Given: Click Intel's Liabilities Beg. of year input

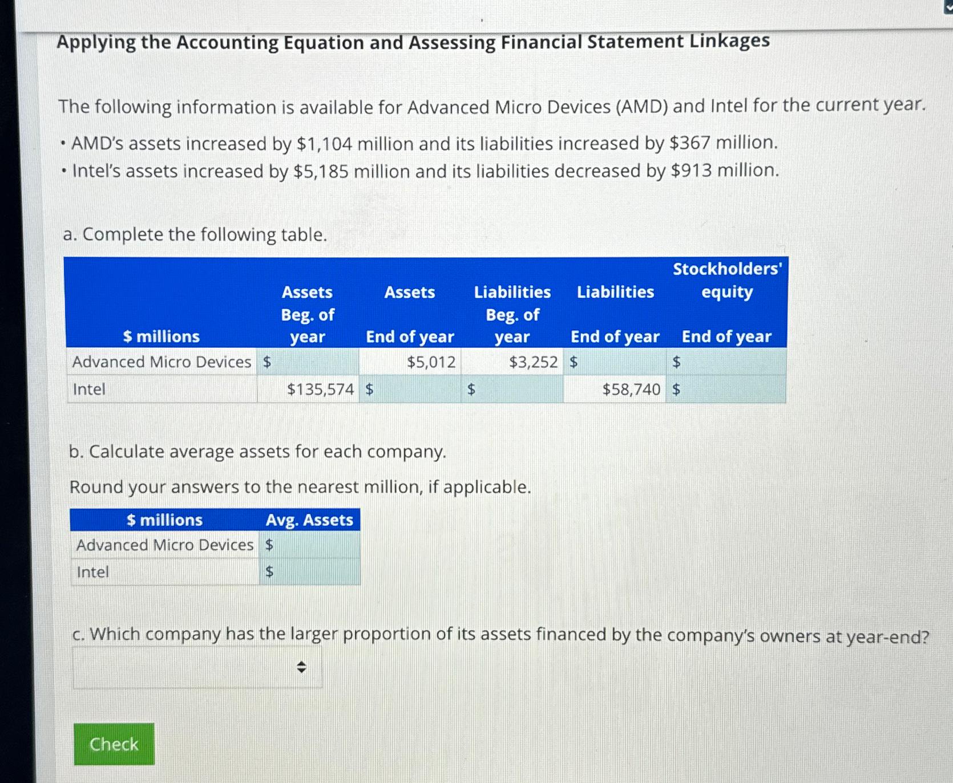Looking at the screenshot, I should click(x=511, y=389).
